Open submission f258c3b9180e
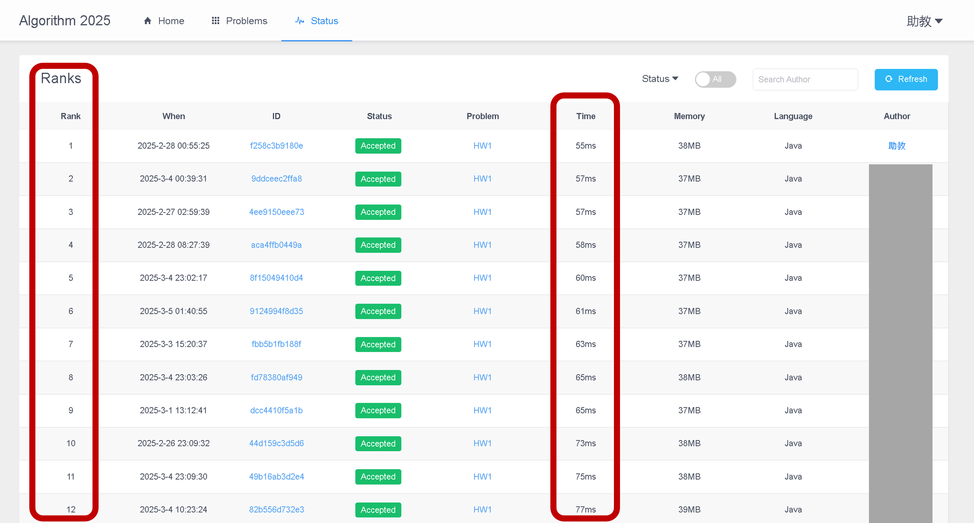This screenshot has width=974, height=523. point(276,146)
